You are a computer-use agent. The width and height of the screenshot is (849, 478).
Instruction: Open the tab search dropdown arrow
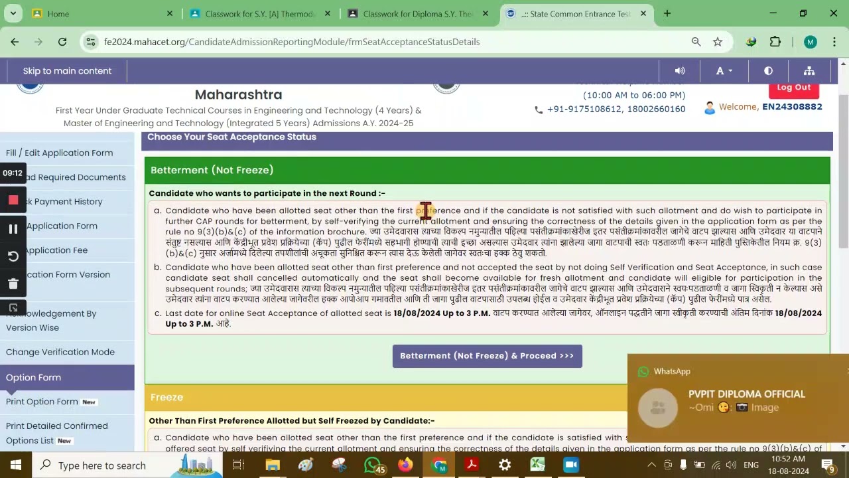(x=13, y=13)
